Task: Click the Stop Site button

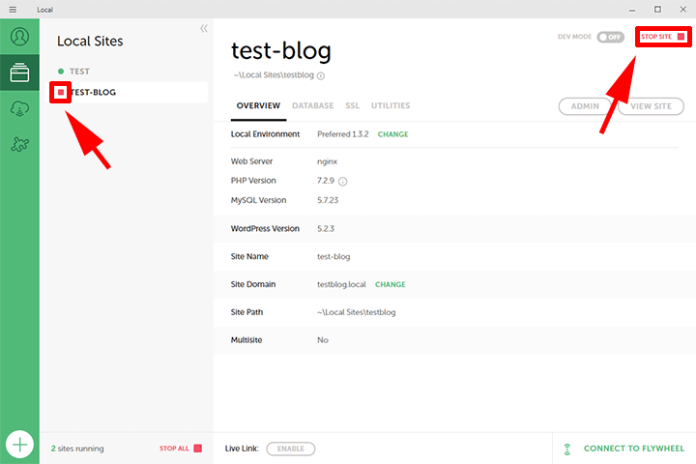Action: (663, 37)
